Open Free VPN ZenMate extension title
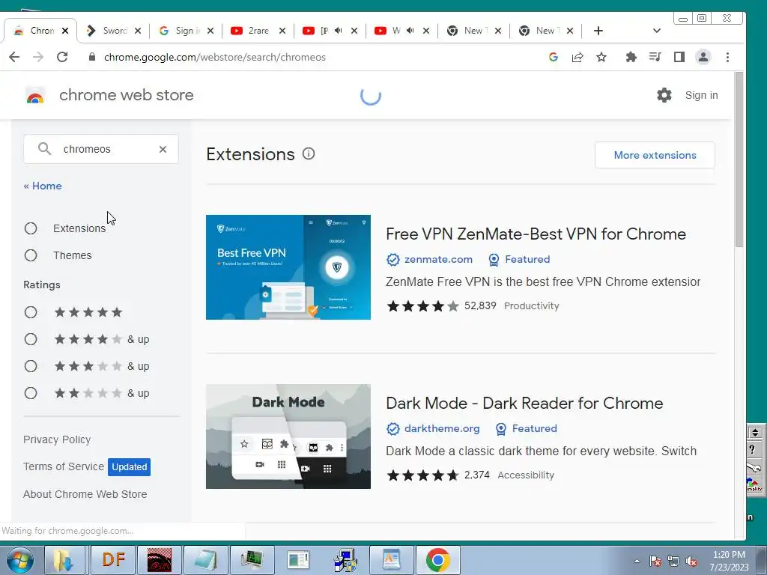This screenshot has width=767, height=575. [x=536, y=234]
